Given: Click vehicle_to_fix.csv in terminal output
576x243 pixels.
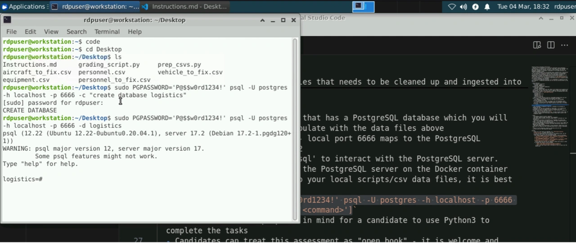Looking at the screenshot, I should (190, 72).
